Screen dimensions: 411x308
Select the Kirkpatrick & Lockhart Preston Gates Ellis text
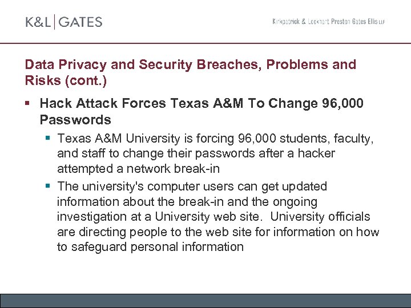coord(328,22)
